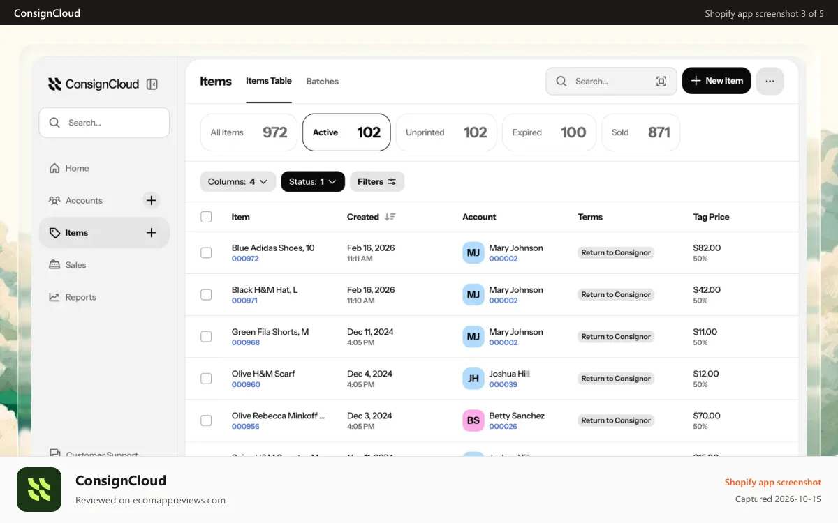Click the barcode scan icon in search
838x523 pixels.
[x=661, y=82]
